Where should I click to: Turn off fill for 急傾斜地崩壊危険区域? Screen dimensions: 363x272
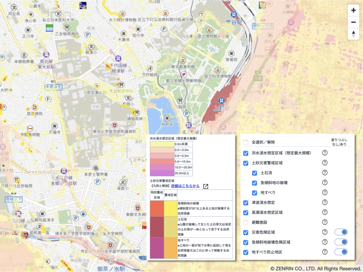pos(341,242)
